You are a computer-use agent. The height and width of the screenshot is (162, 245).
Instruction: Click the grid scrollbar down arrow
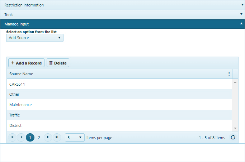(235, 128)
